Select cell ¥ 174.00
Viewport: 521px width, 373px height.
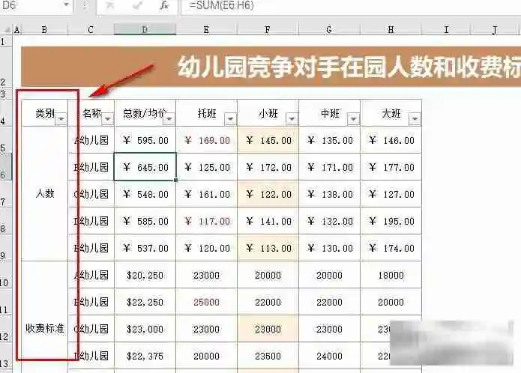(x=391, y=248)
